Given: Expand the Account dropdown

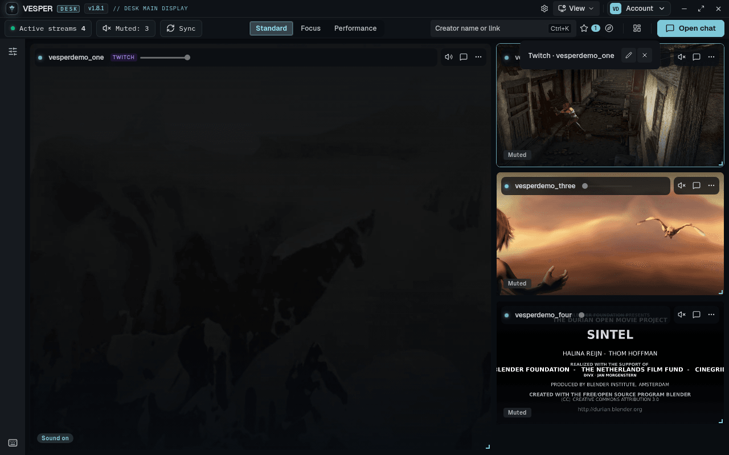Looking at the screenshot, I should (638, 9).
